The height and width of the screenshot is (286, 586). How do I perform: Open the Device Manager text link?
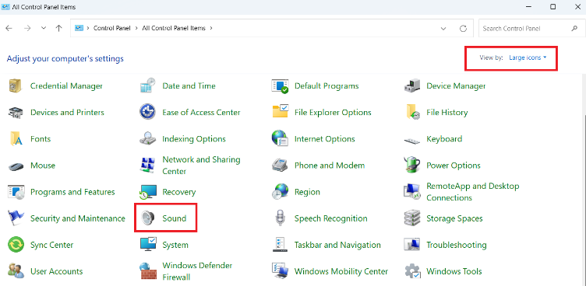coord(456,86)
